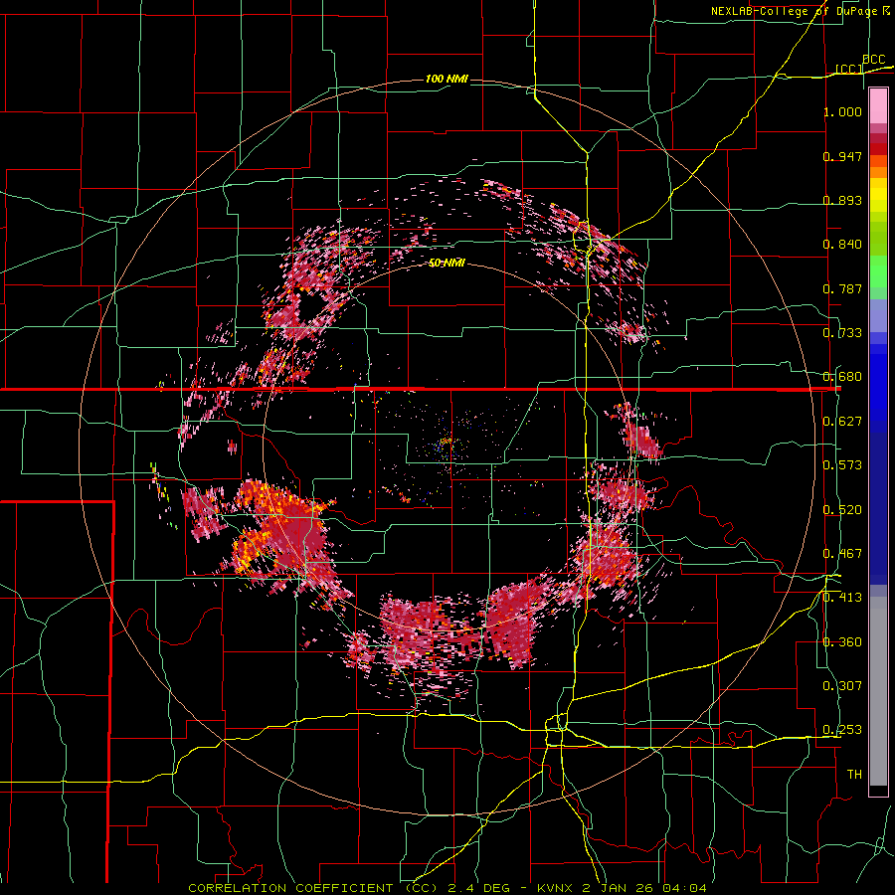Click the DCC label above the color bar

pyautogui.click(x=874, y=60)
